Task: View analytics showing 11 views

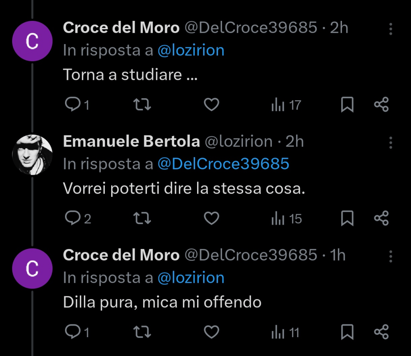Action: click(x=286, y=332)
